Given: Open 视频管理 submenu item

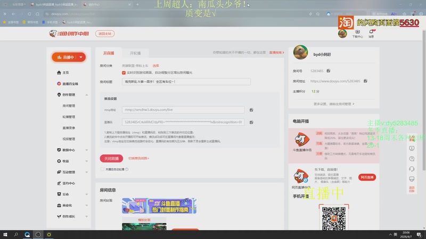Looking at the screenshot, I should (69, 139).
